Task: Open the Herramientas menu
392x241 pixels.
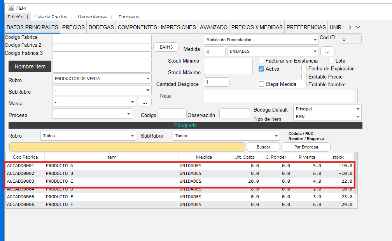Action: [x=92, y=17]
